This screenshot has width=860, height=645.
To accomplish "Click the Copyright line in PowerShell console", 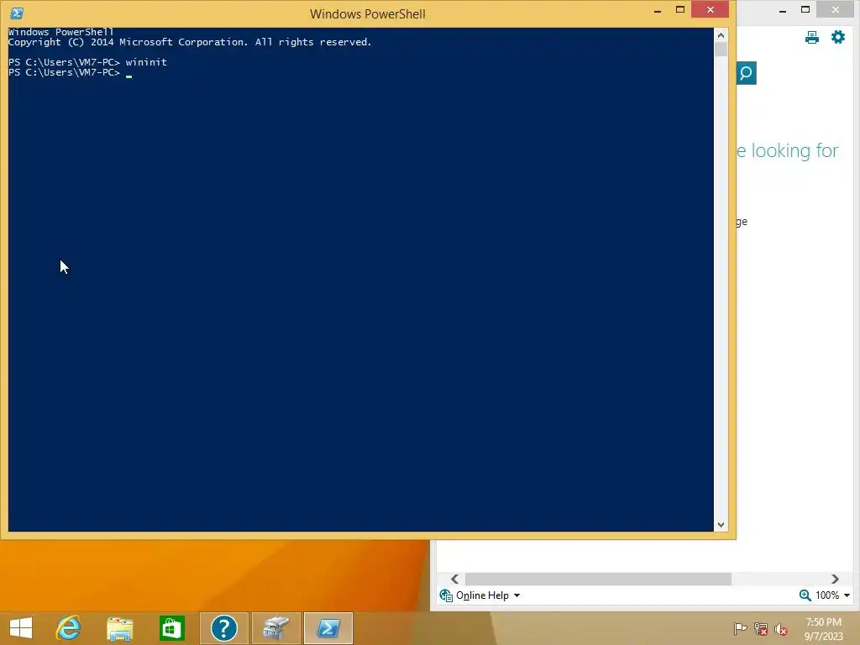I will click(x=190, y=42).
